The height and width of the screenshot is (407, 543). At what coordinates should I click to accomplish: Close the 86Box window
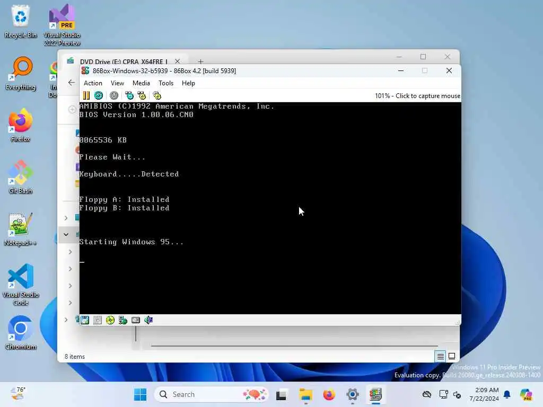click(449, 70)
